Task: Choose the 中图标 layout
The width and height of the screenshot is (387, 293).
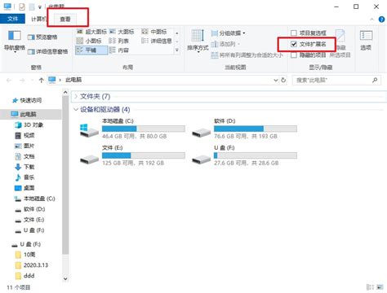Action: (x=154, y=32)
